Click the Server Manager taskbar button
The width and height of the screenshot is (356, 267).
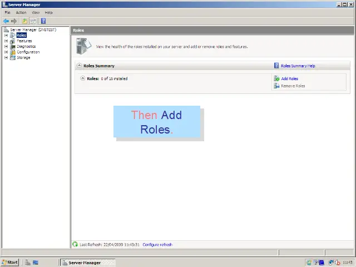(x=88, y=263)
